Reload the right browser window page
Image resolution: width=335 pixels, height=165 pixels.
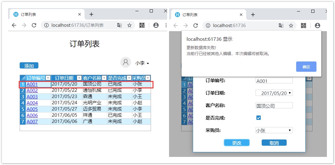[x=196, y=26]
